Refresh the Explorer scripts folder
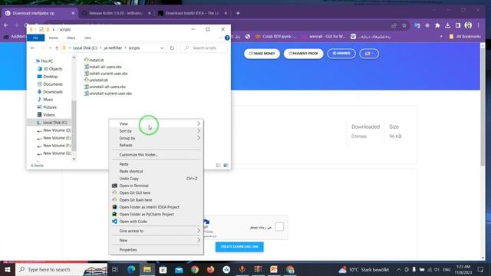This screenshot has width=491, height=276. (172, 48)
